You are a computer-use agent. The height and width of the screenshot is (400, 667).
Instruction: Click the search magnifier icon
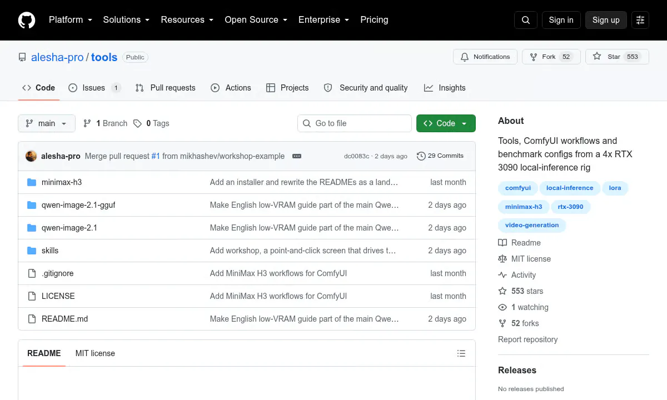(526, 20)
